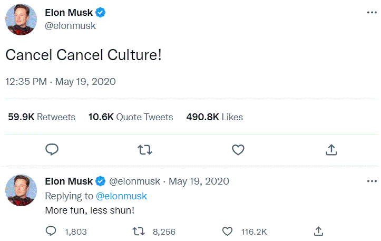Open the main tweet's profile picture
This screenshot has height=241, width=381.
21,20
